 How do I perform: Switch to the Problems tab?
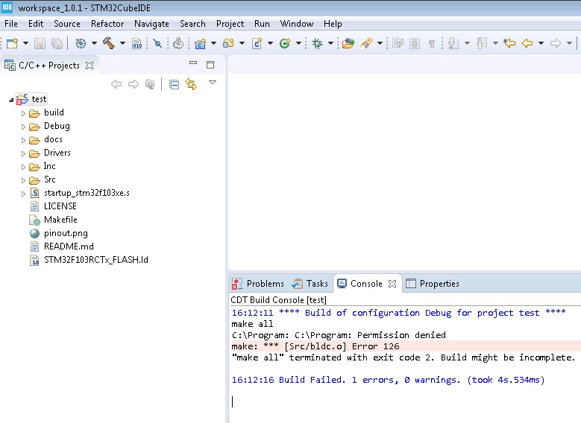[258, 284]
